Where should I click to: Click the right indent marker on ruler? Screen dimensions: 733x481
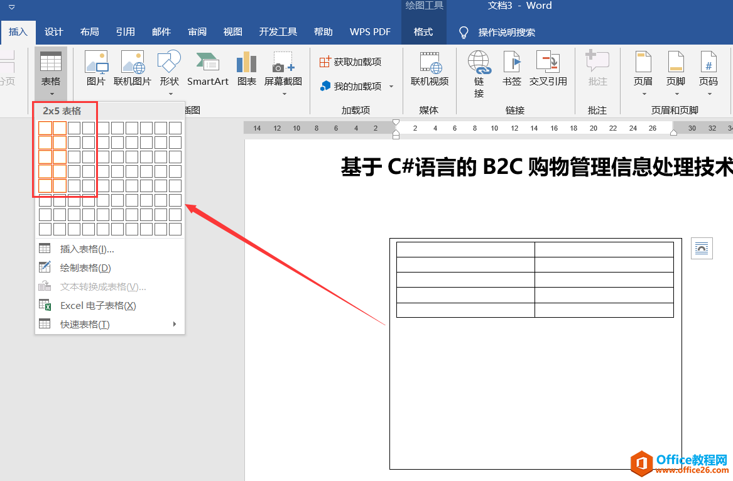pyautogui.click(x=673, y=132)
